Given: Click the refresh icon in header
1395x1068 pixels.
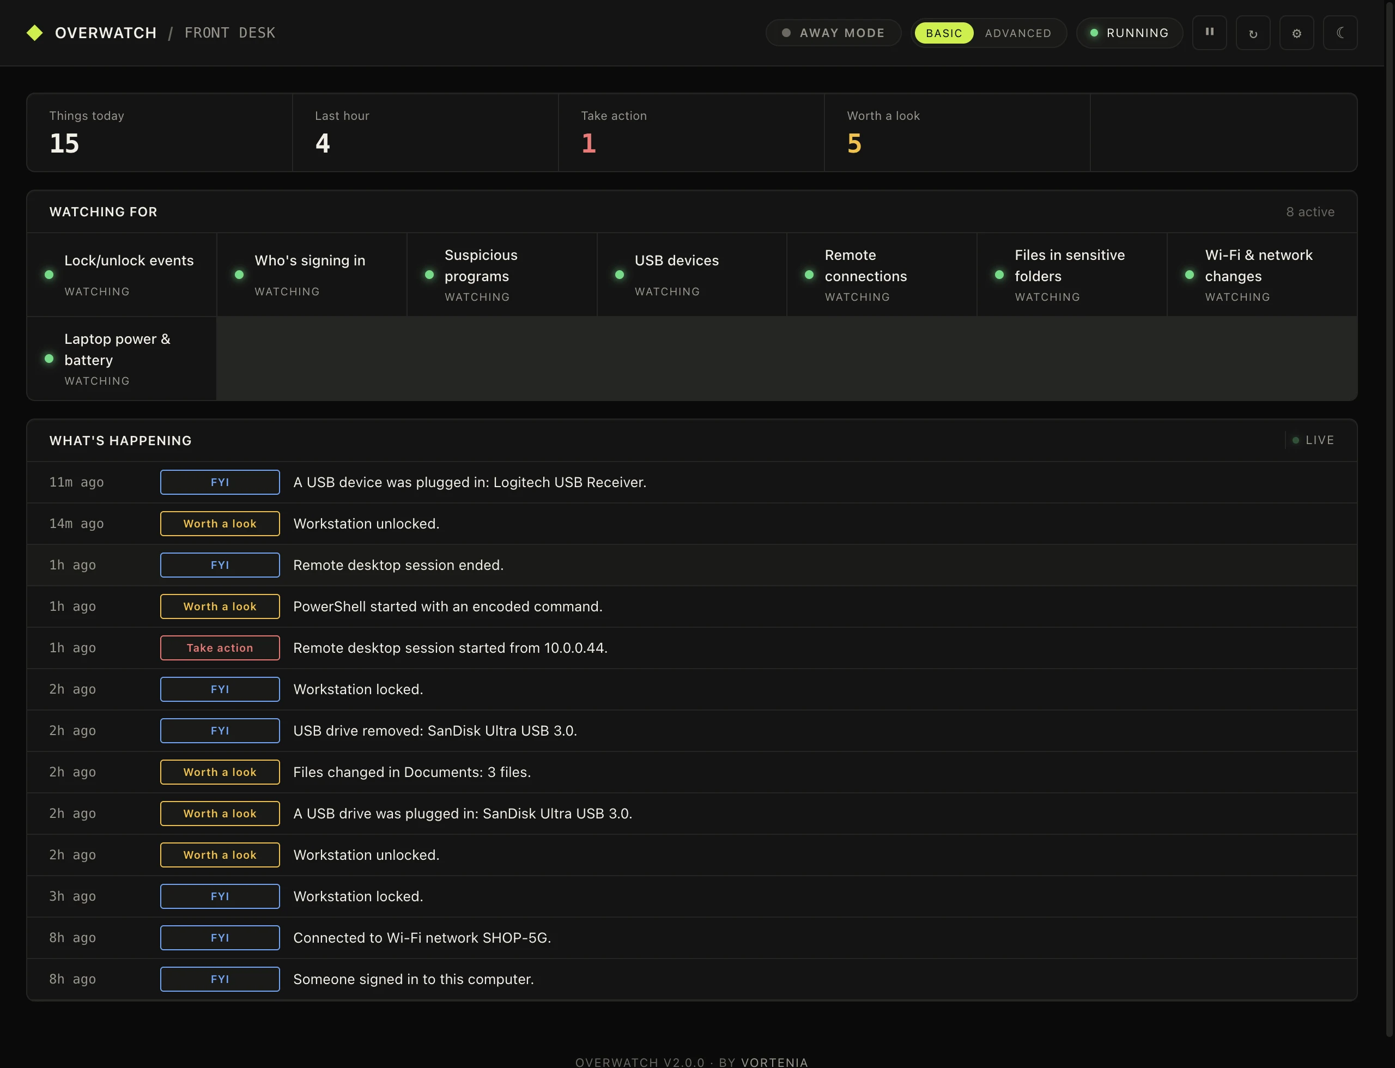Looking at the screenshot, I should pyautogui.click(x=1253, y=33).
